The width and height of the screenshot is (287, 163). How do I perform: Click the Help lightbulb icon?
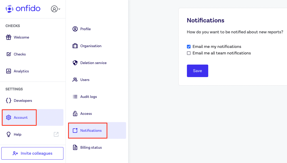pos(8,134)
